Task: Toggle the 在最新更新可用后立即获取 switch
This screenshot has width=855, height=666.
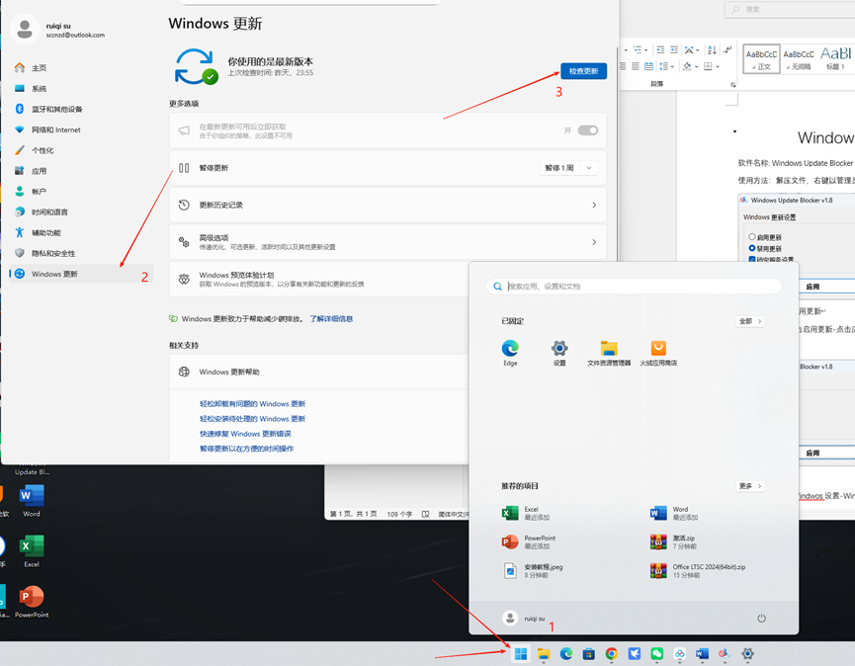Action: (x=587, y=130)
